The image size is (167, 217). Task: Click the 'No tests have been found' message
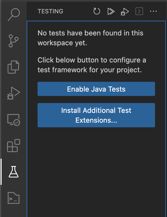tap(90, 33)
